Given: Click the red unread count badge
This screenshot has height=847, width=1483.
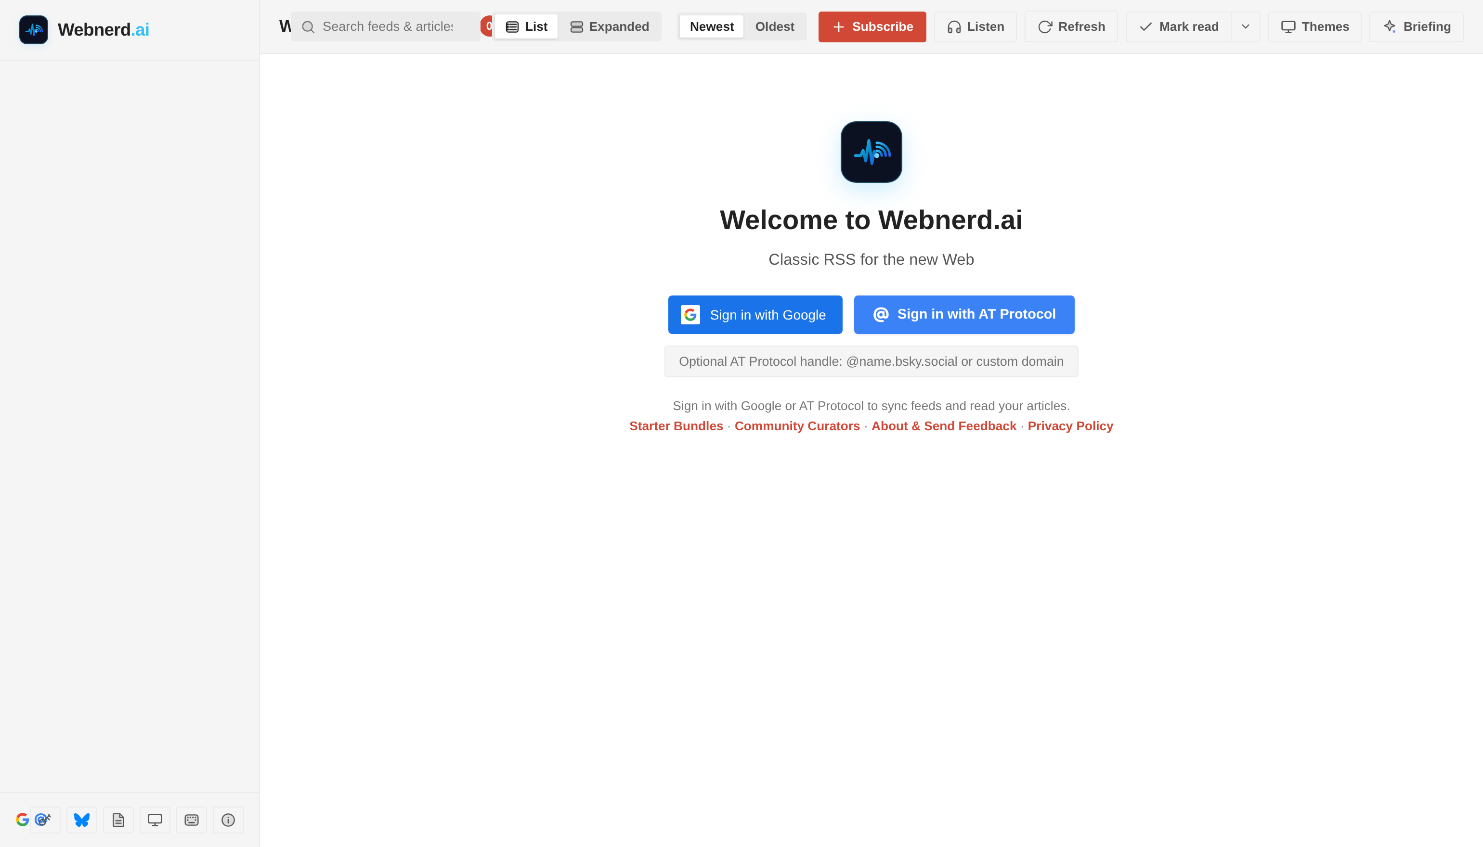Looking at the screenshot, I should [487, 26].
